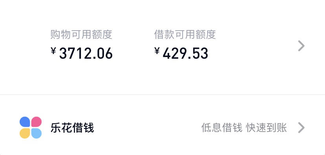
Task: Select the 购物可用额度 label
Action: 81,34
